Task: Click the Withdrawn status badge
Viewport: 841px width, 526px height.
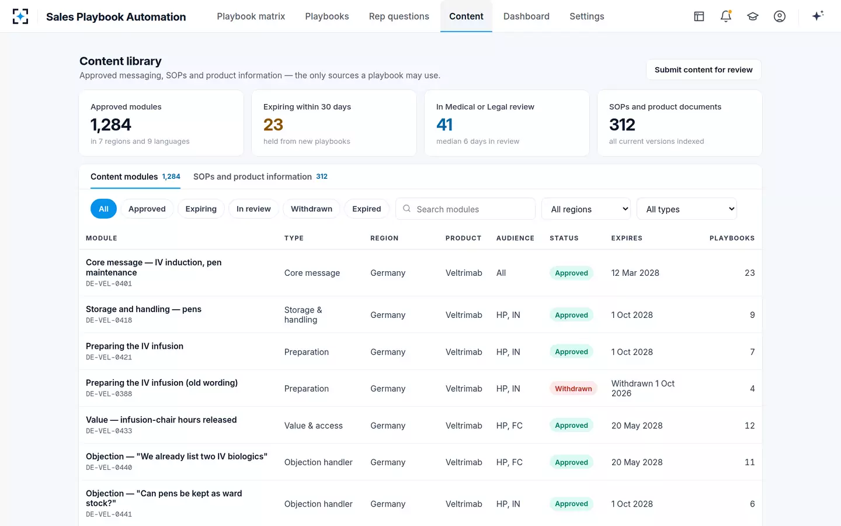Action: (x=574, y=389)
